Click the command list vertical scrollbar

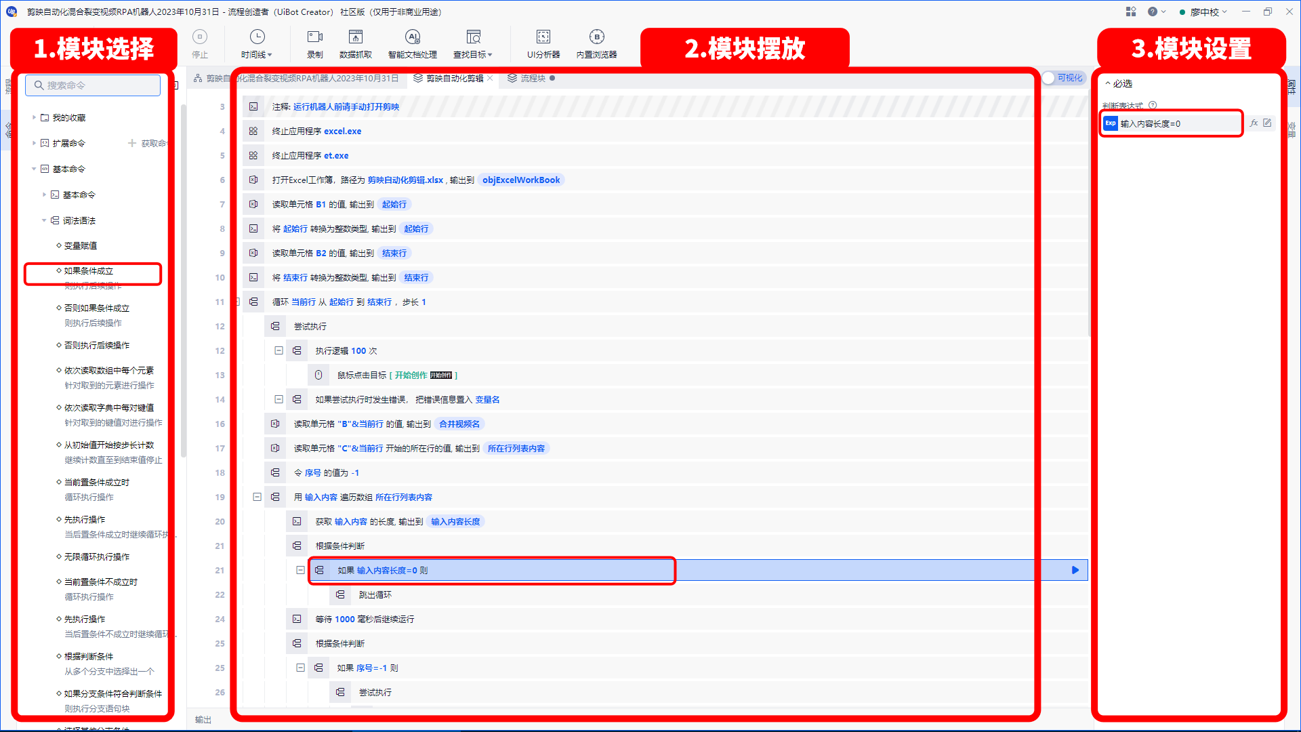pos(184,281)
